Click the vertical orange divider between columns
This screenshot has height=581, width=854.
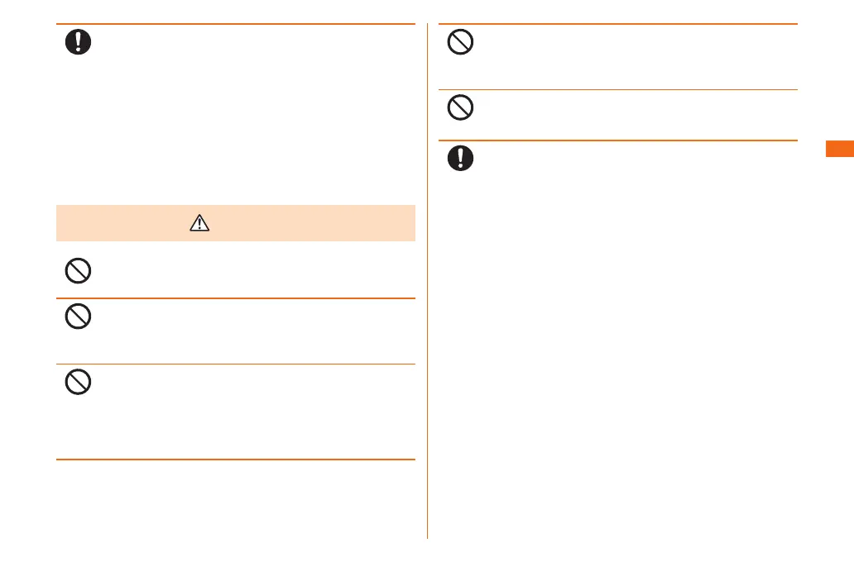pos(428,331)
